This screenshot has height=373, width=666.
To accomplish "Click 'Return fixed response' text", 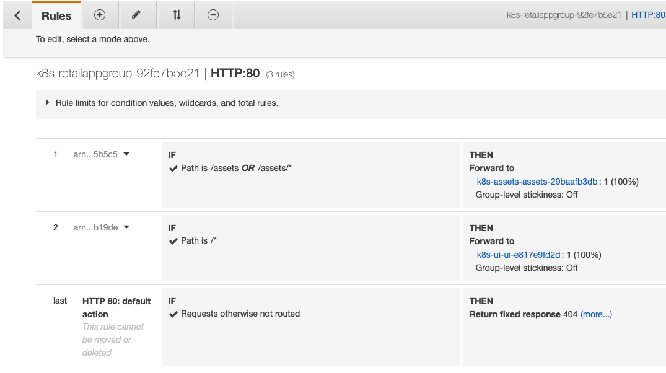I will coord(515,314).
